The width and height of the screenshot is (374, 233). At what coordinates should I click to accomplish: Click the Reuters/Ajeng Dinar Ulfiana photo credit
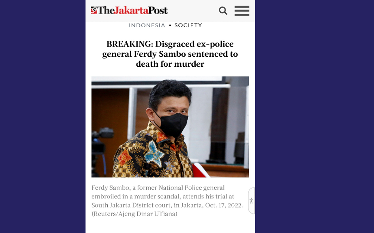(x=134, y=214)
